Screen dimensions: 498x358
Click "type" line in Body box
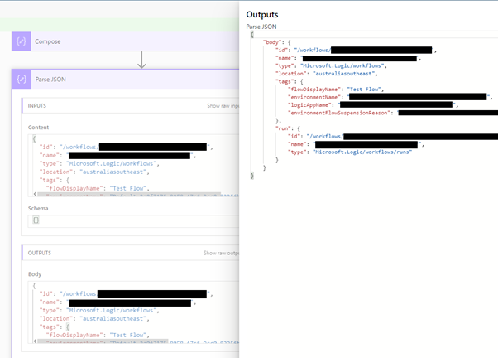tap(99, 310)
